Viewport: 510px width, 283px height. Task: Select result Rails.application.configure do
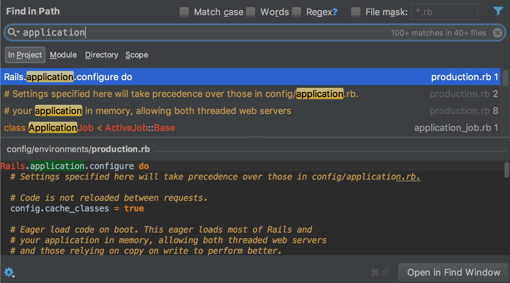[x=250, y=77]
